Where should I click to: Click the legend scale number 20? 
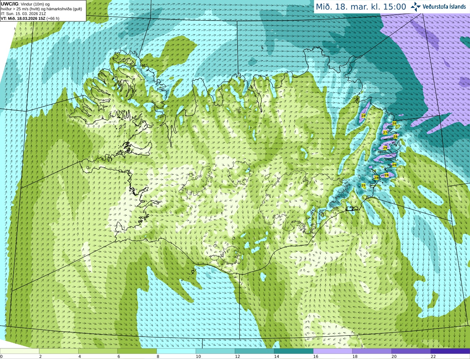point(394,356)
